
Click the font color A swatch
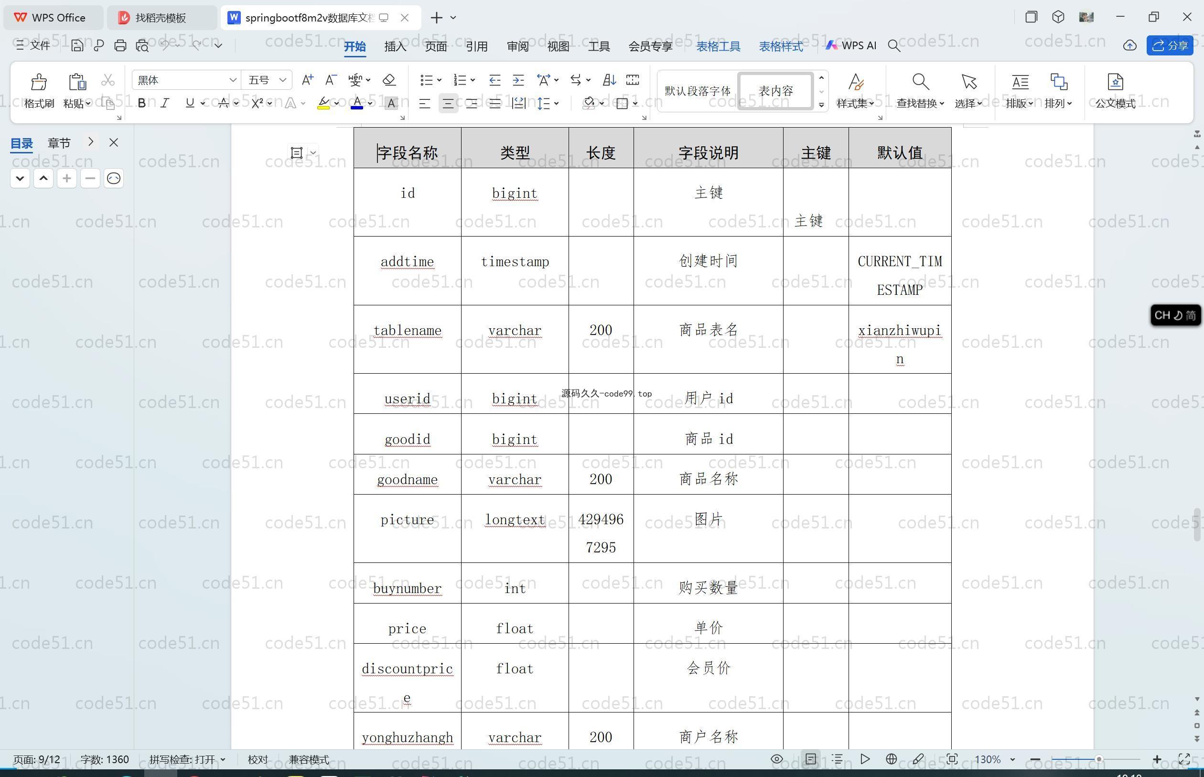[x=356, y=103]
